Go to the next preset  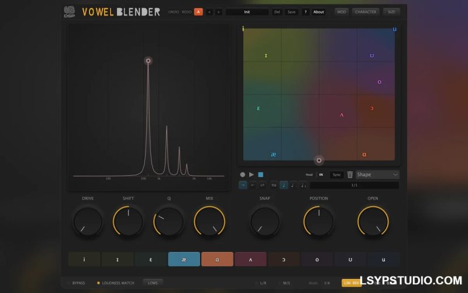click(x=218, y=12)
